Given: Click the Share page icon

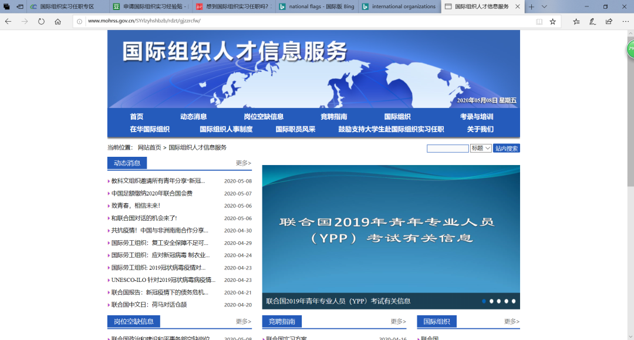Looking at the screenshot, I should click(609, 21).
